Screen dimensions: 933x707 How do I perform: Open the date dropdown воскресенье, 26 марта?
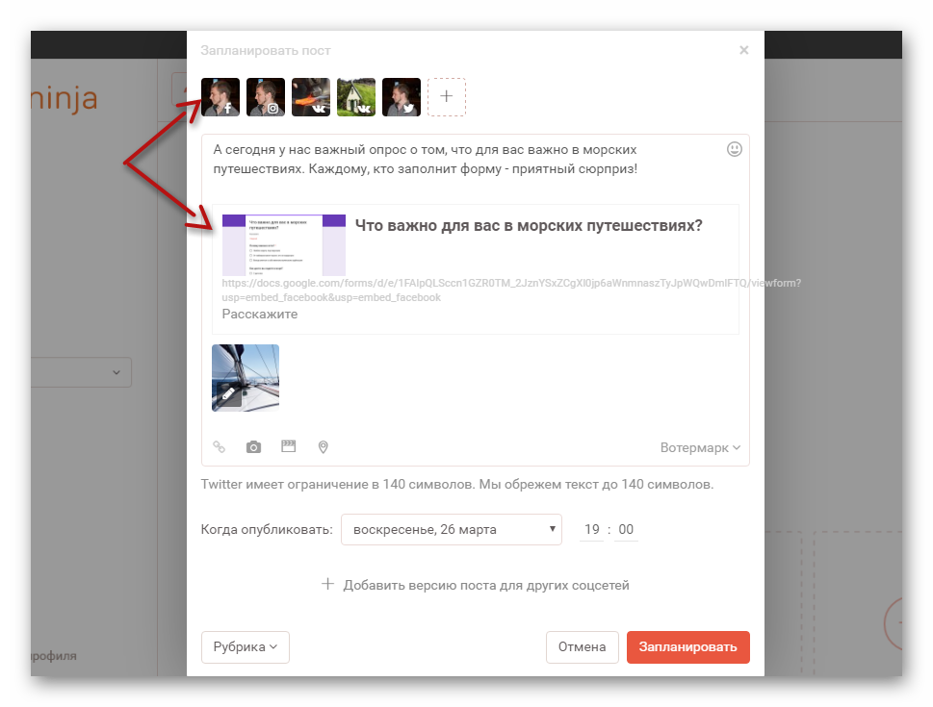tap(452, 530)
